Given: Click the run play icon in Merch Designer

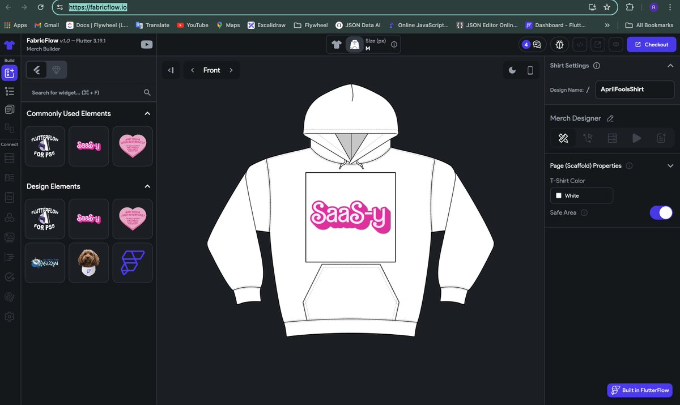Looking at the screenshot, I should [637, 137].
